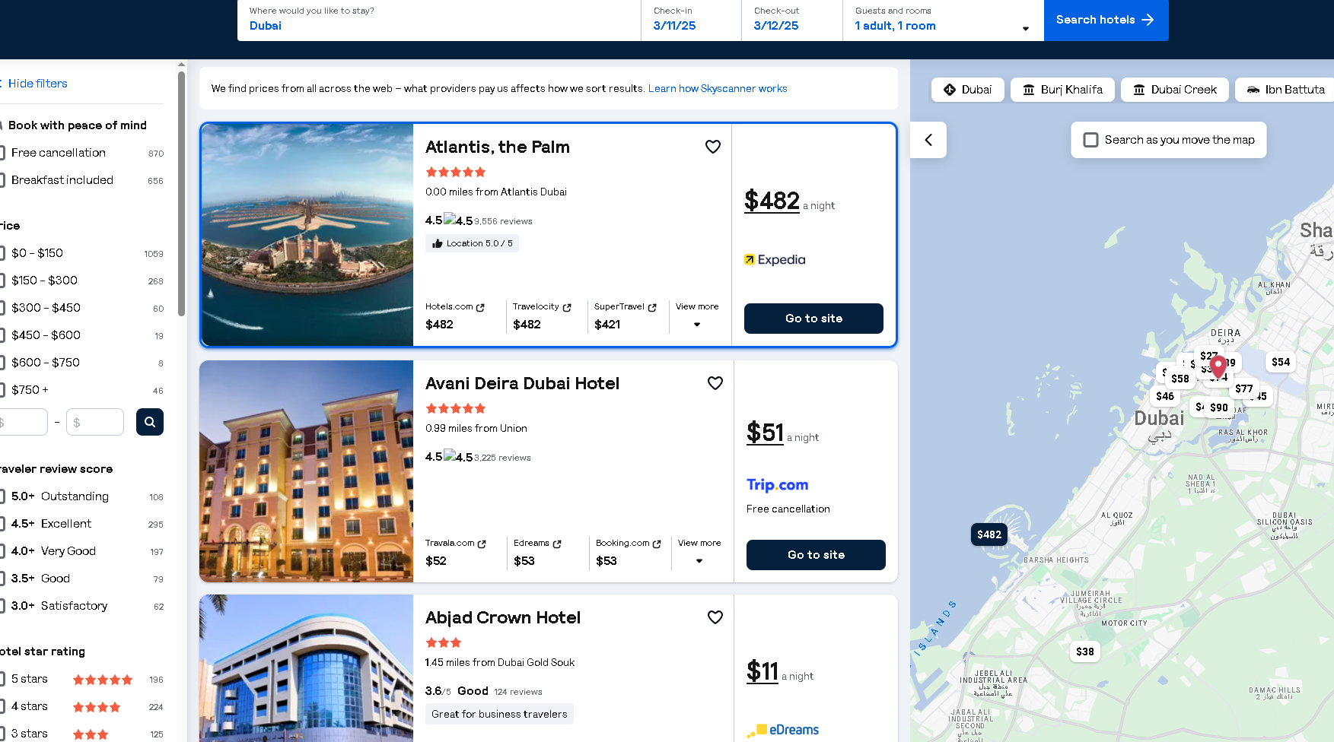Enable Search as you move the map
1334x742 pixels.
pos(1090,140)
